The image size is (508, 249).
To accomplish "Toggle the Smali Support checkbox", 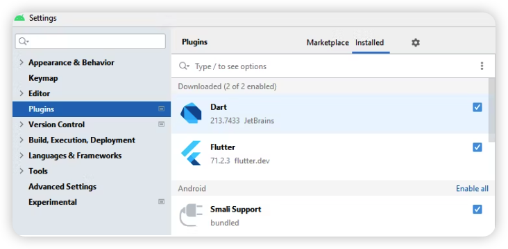I will pyautogui.click(x=477, y=210).
